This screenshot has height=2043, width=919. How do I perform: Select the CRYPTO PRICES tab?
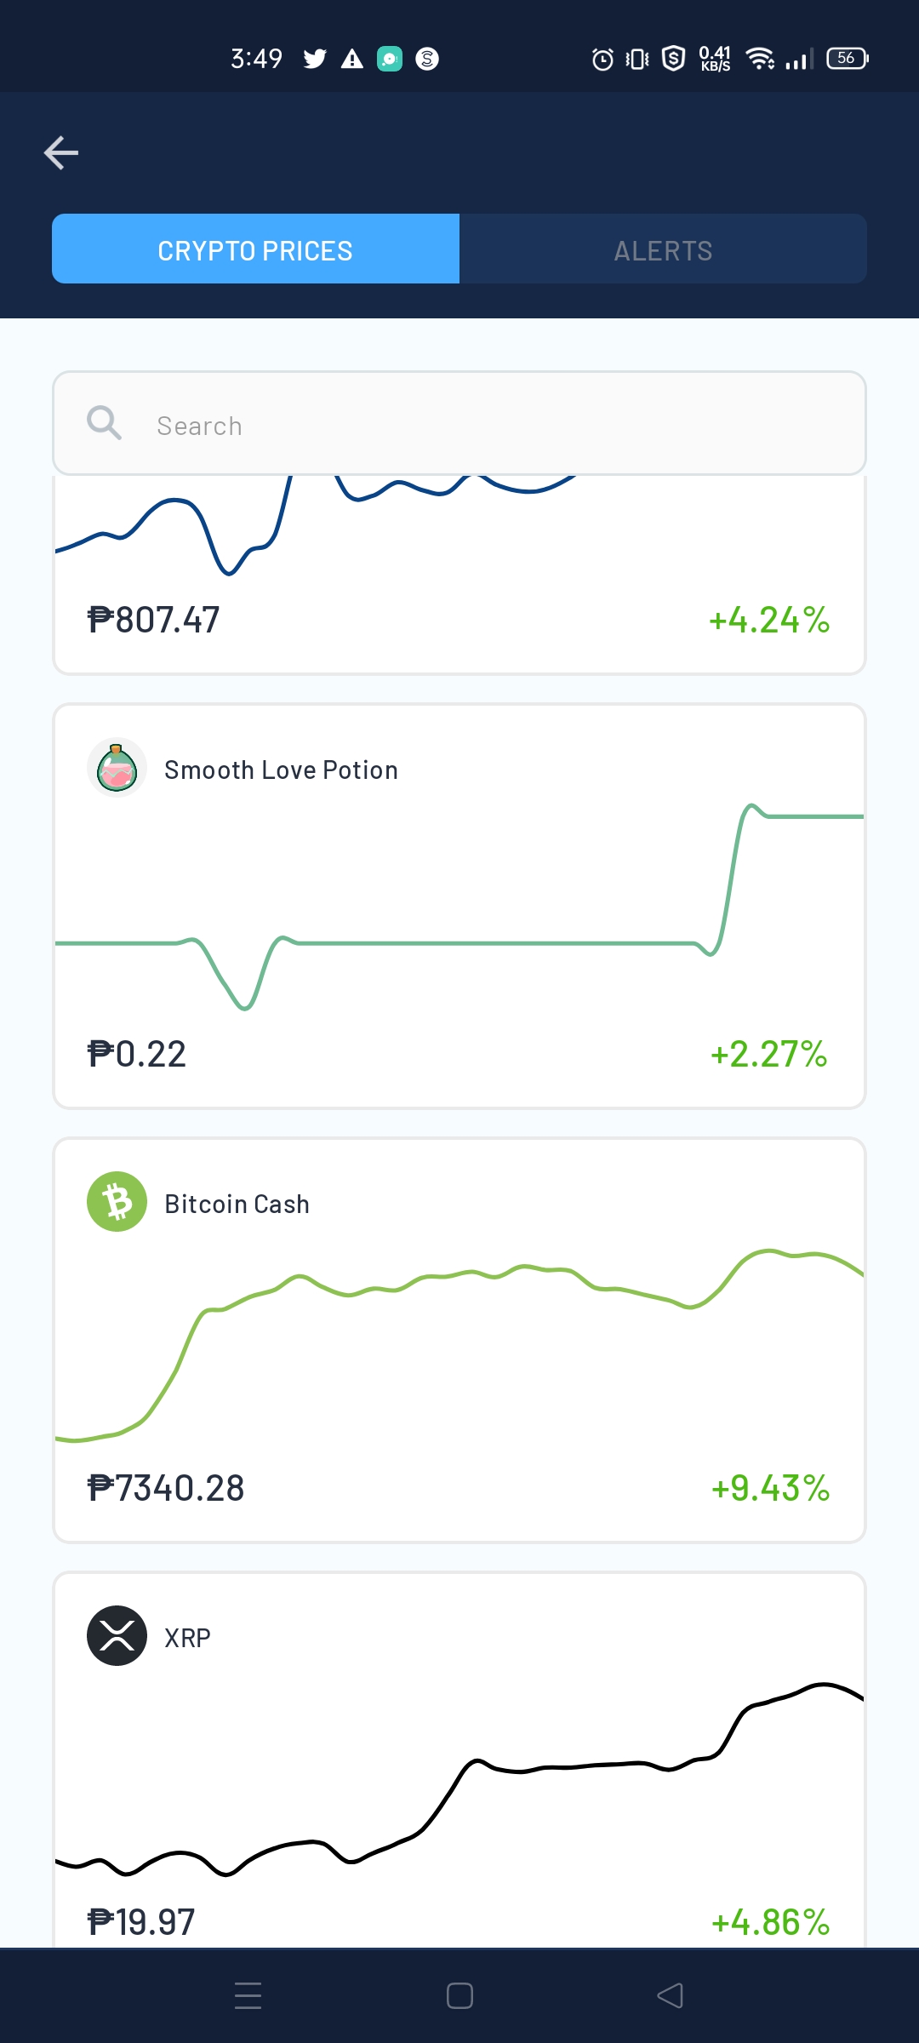pos(255,249)
